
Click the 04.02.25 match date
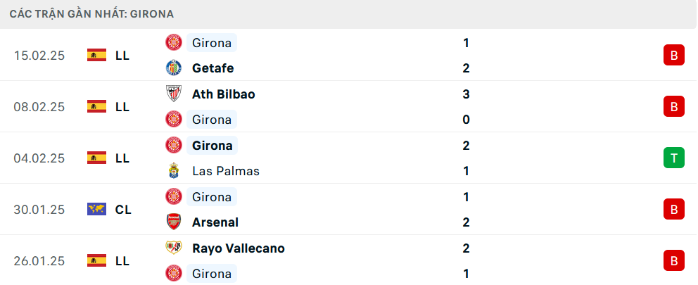pyautogui.click(x=39, y=158)
